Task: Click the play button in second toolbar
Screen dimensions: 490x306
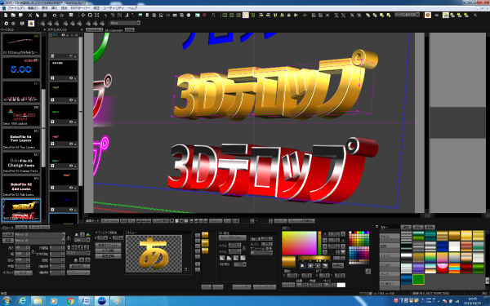Action: pos(6,24)
